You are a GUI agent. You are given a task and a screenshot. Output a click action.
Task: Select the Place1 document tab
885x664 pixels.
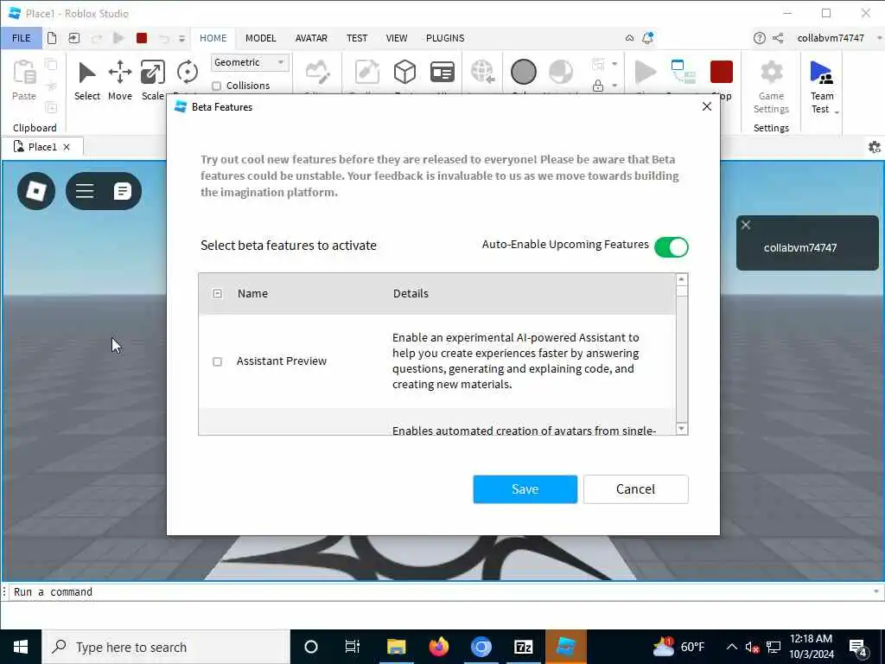[x=42, y=147]
